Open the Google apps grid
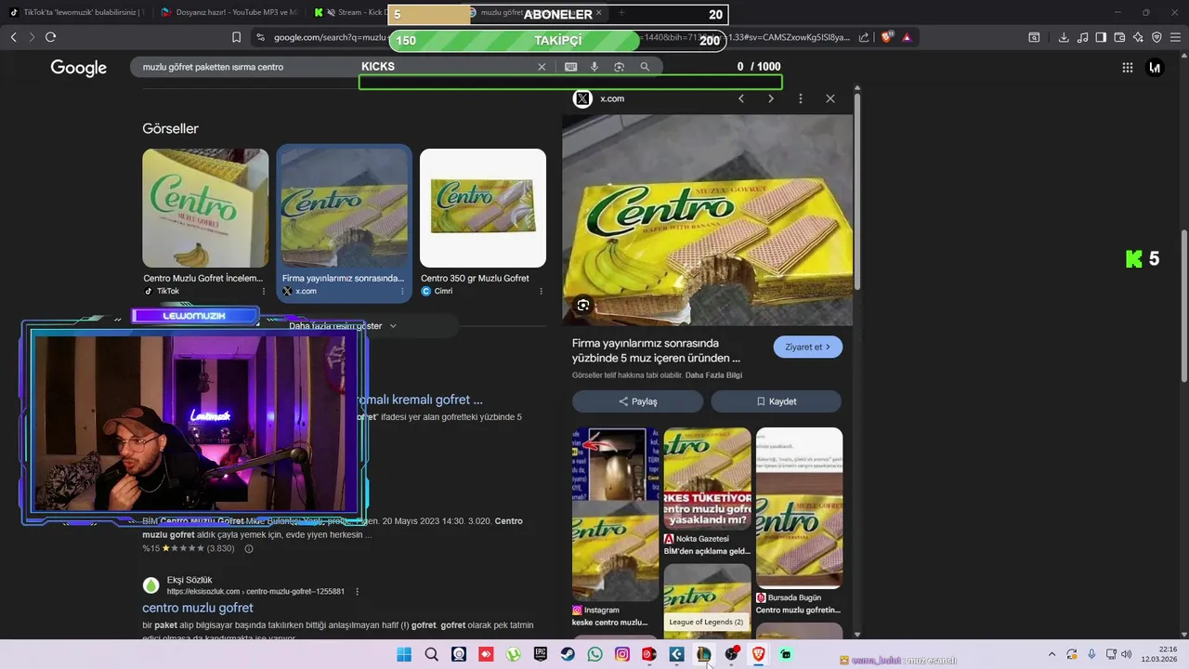 tap(1128, 67)
